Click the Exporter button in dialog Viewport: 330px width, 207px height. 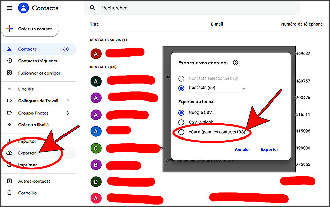pos(270,149)
